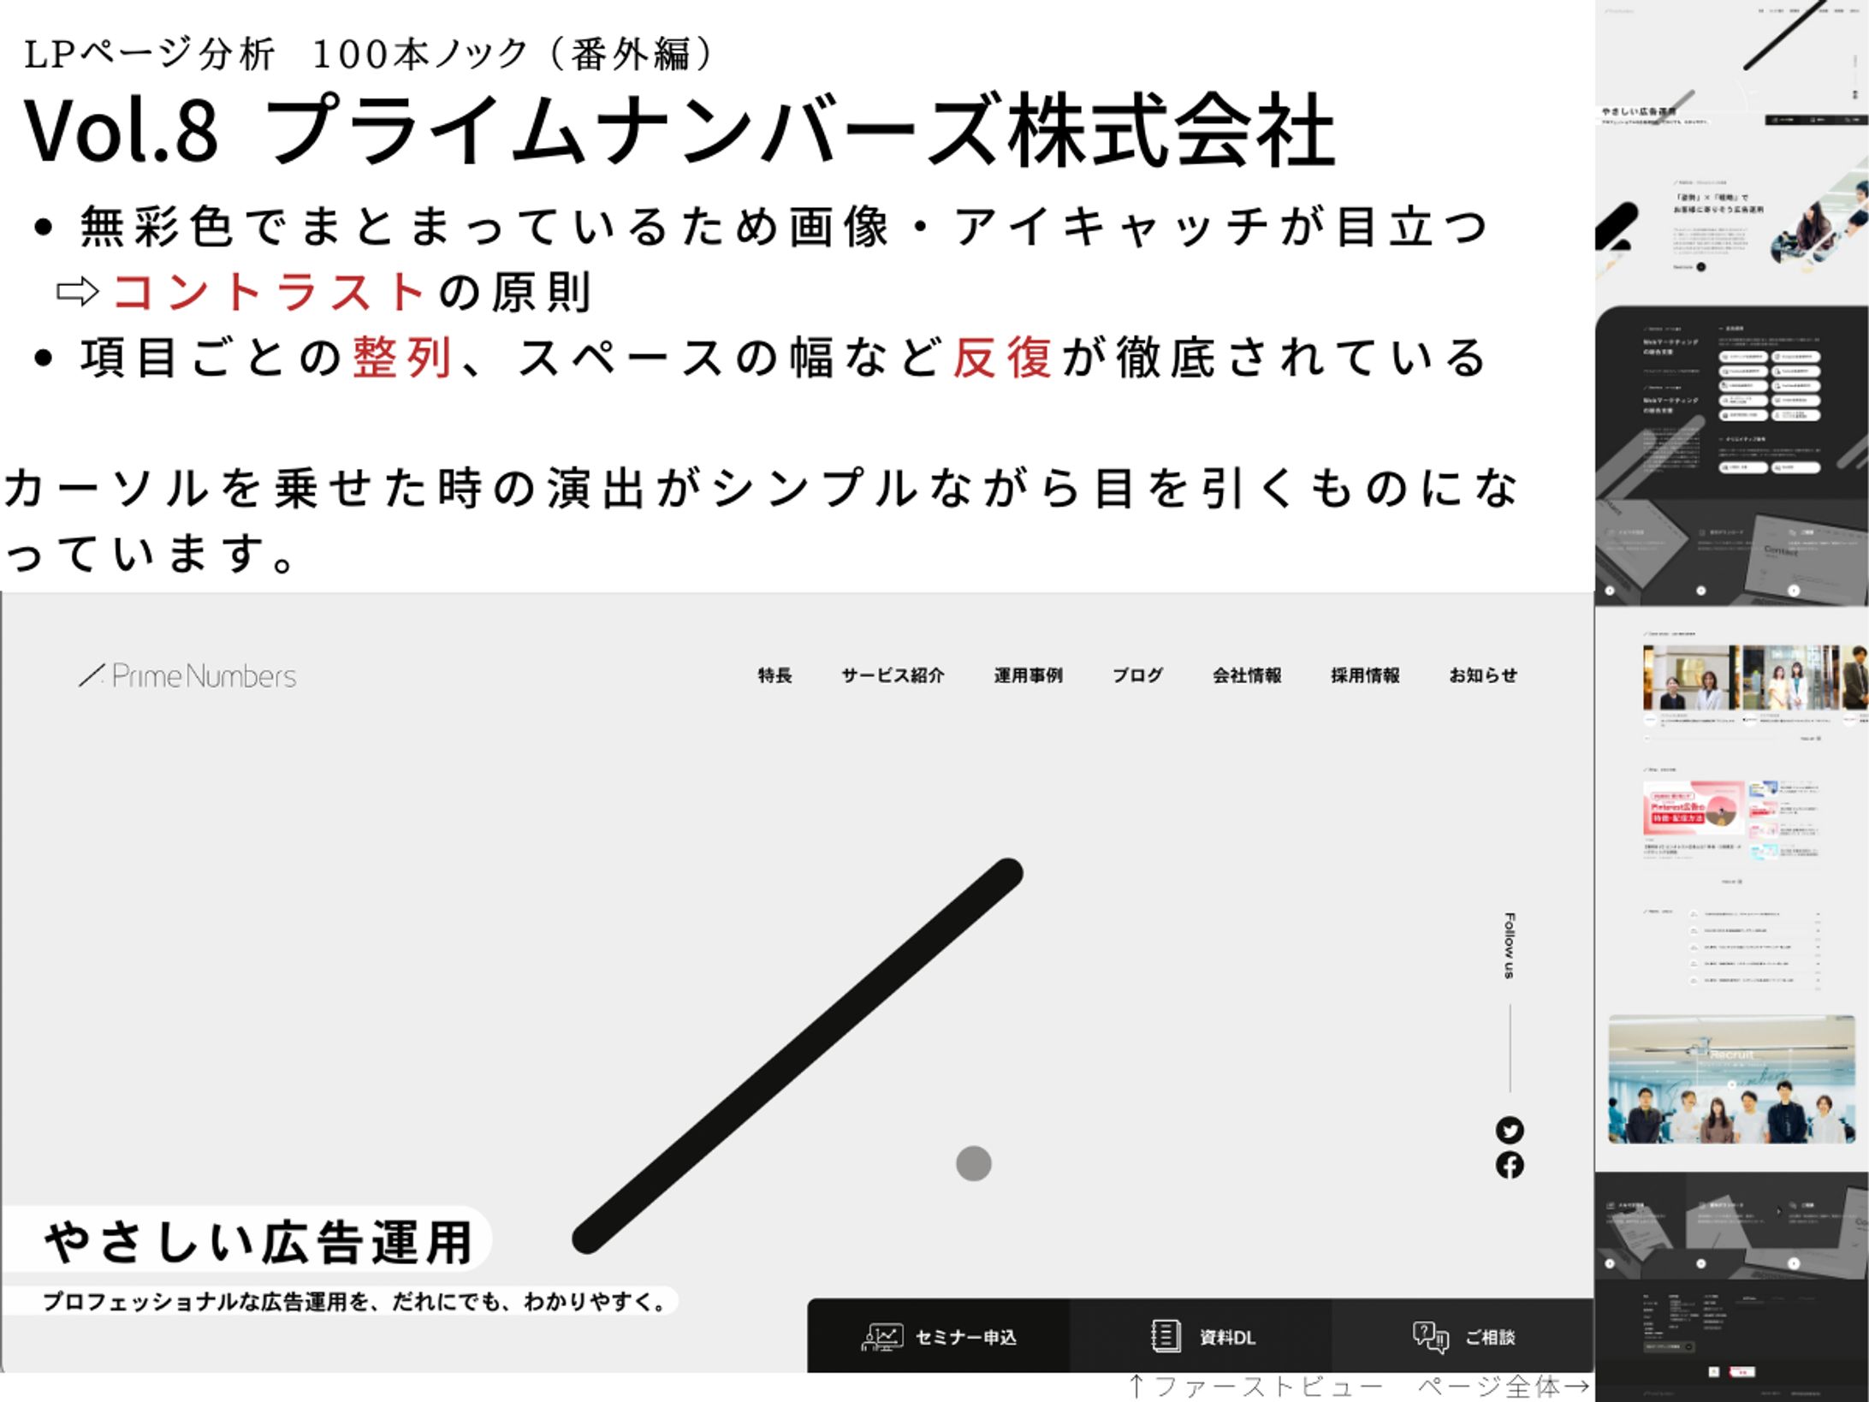
Task: Open the ブログ menu item
Action: pyautogui.click(x=1137, y=675)
